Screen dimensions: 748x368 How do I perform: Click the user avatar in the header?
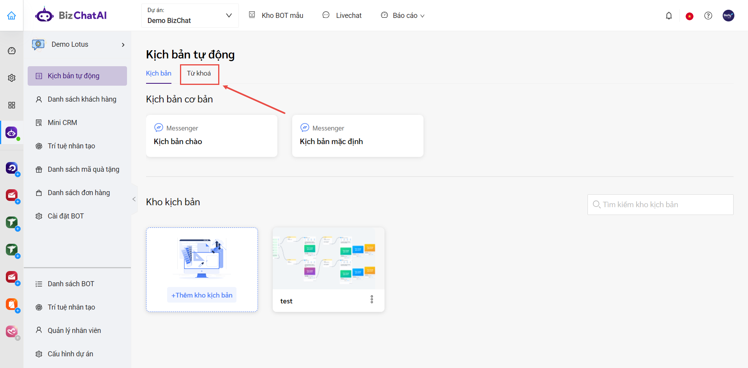pos(729,16)
